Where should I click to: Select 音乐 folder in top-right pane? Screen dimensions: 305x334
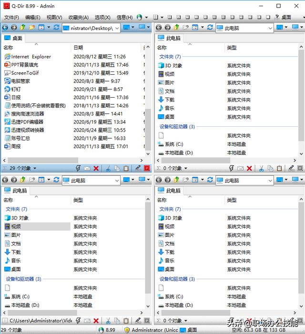tap(166, 108)
